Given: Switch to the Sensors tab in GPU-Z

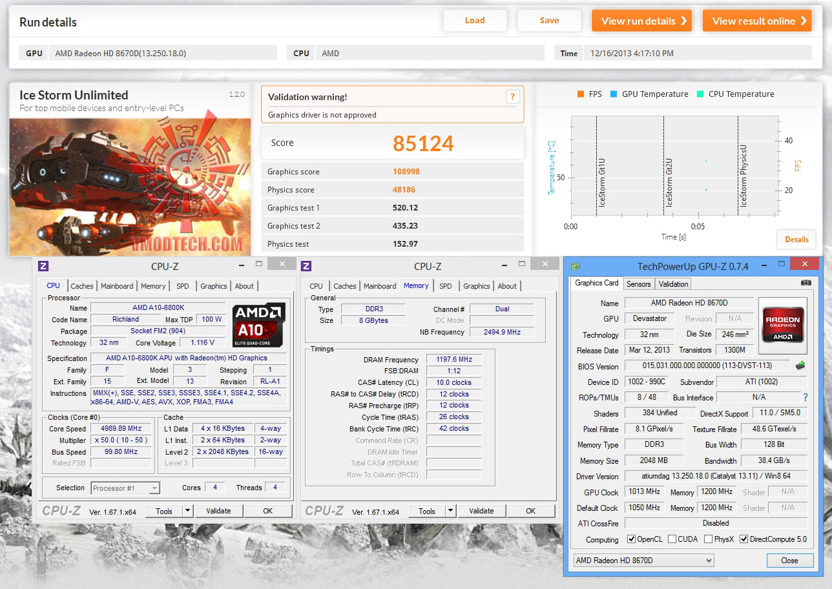Looking at the screenshot, I should tap(639, 284).
